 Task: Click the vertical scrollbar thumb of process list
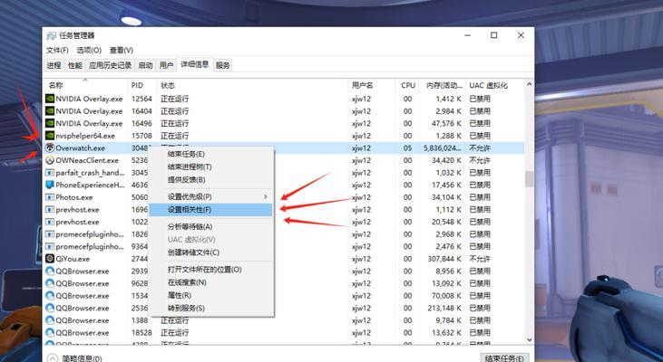[x=530, y=179]
